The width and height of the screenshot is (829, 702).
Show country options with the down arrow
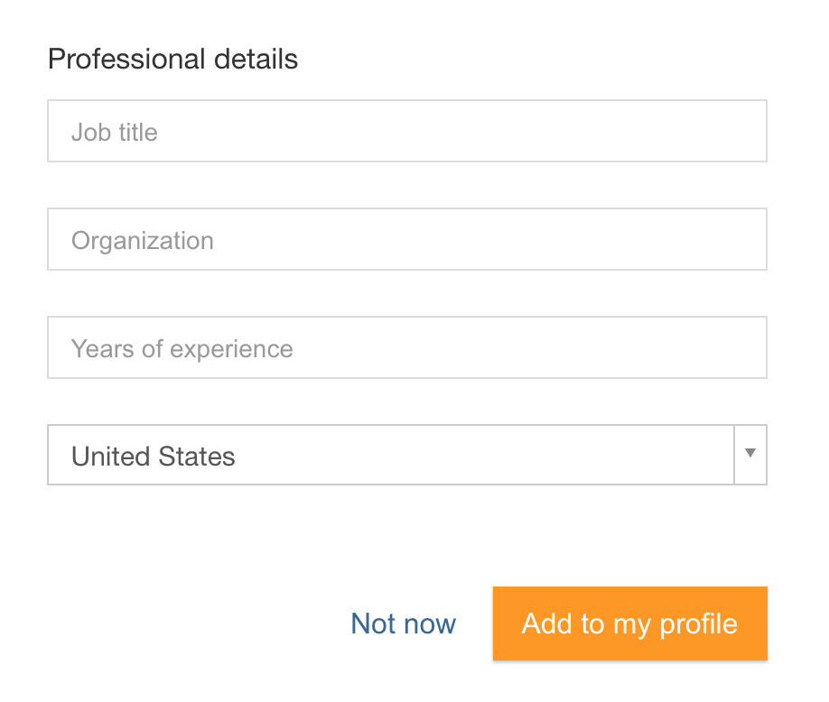pyautogui.click(x=750, y=453)
